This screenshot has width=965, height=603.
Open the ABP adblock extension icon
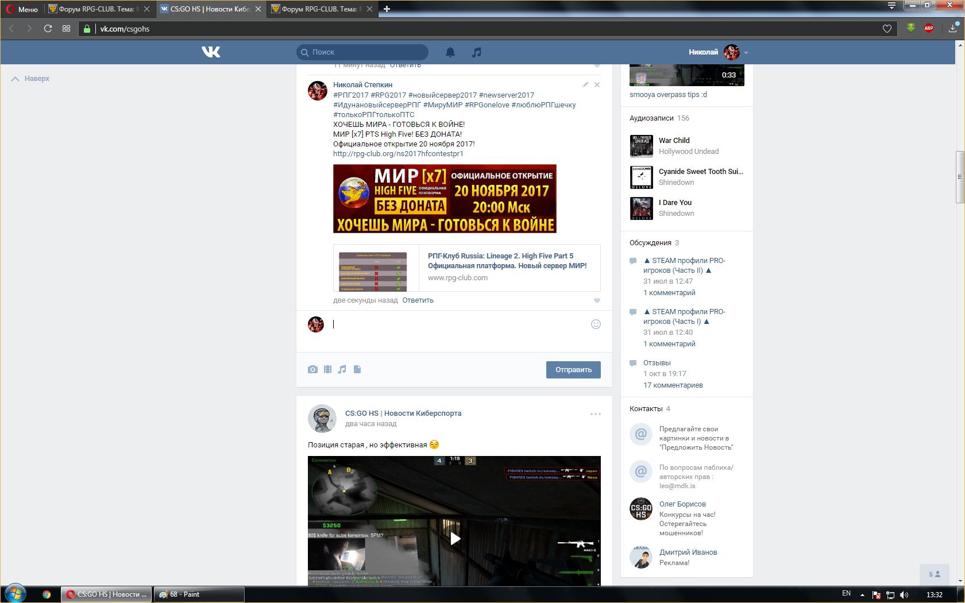929,28
